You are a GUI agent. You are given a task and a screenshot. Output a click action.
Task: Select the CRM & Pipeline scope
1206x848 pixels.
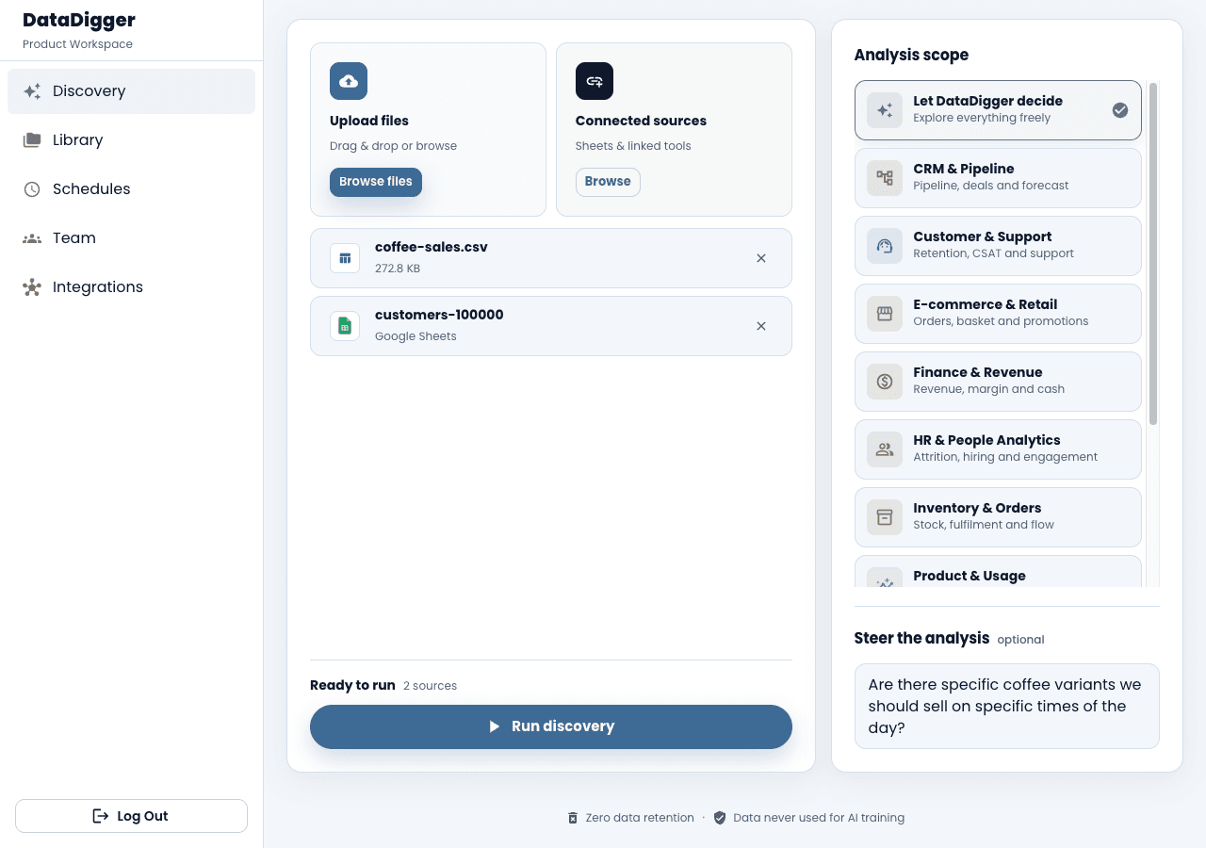click(x=998, y=178)
